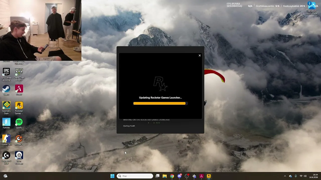321x180 pixels.
Task: Expand the hidden tray icons chevron
Action: coord(285,176)
